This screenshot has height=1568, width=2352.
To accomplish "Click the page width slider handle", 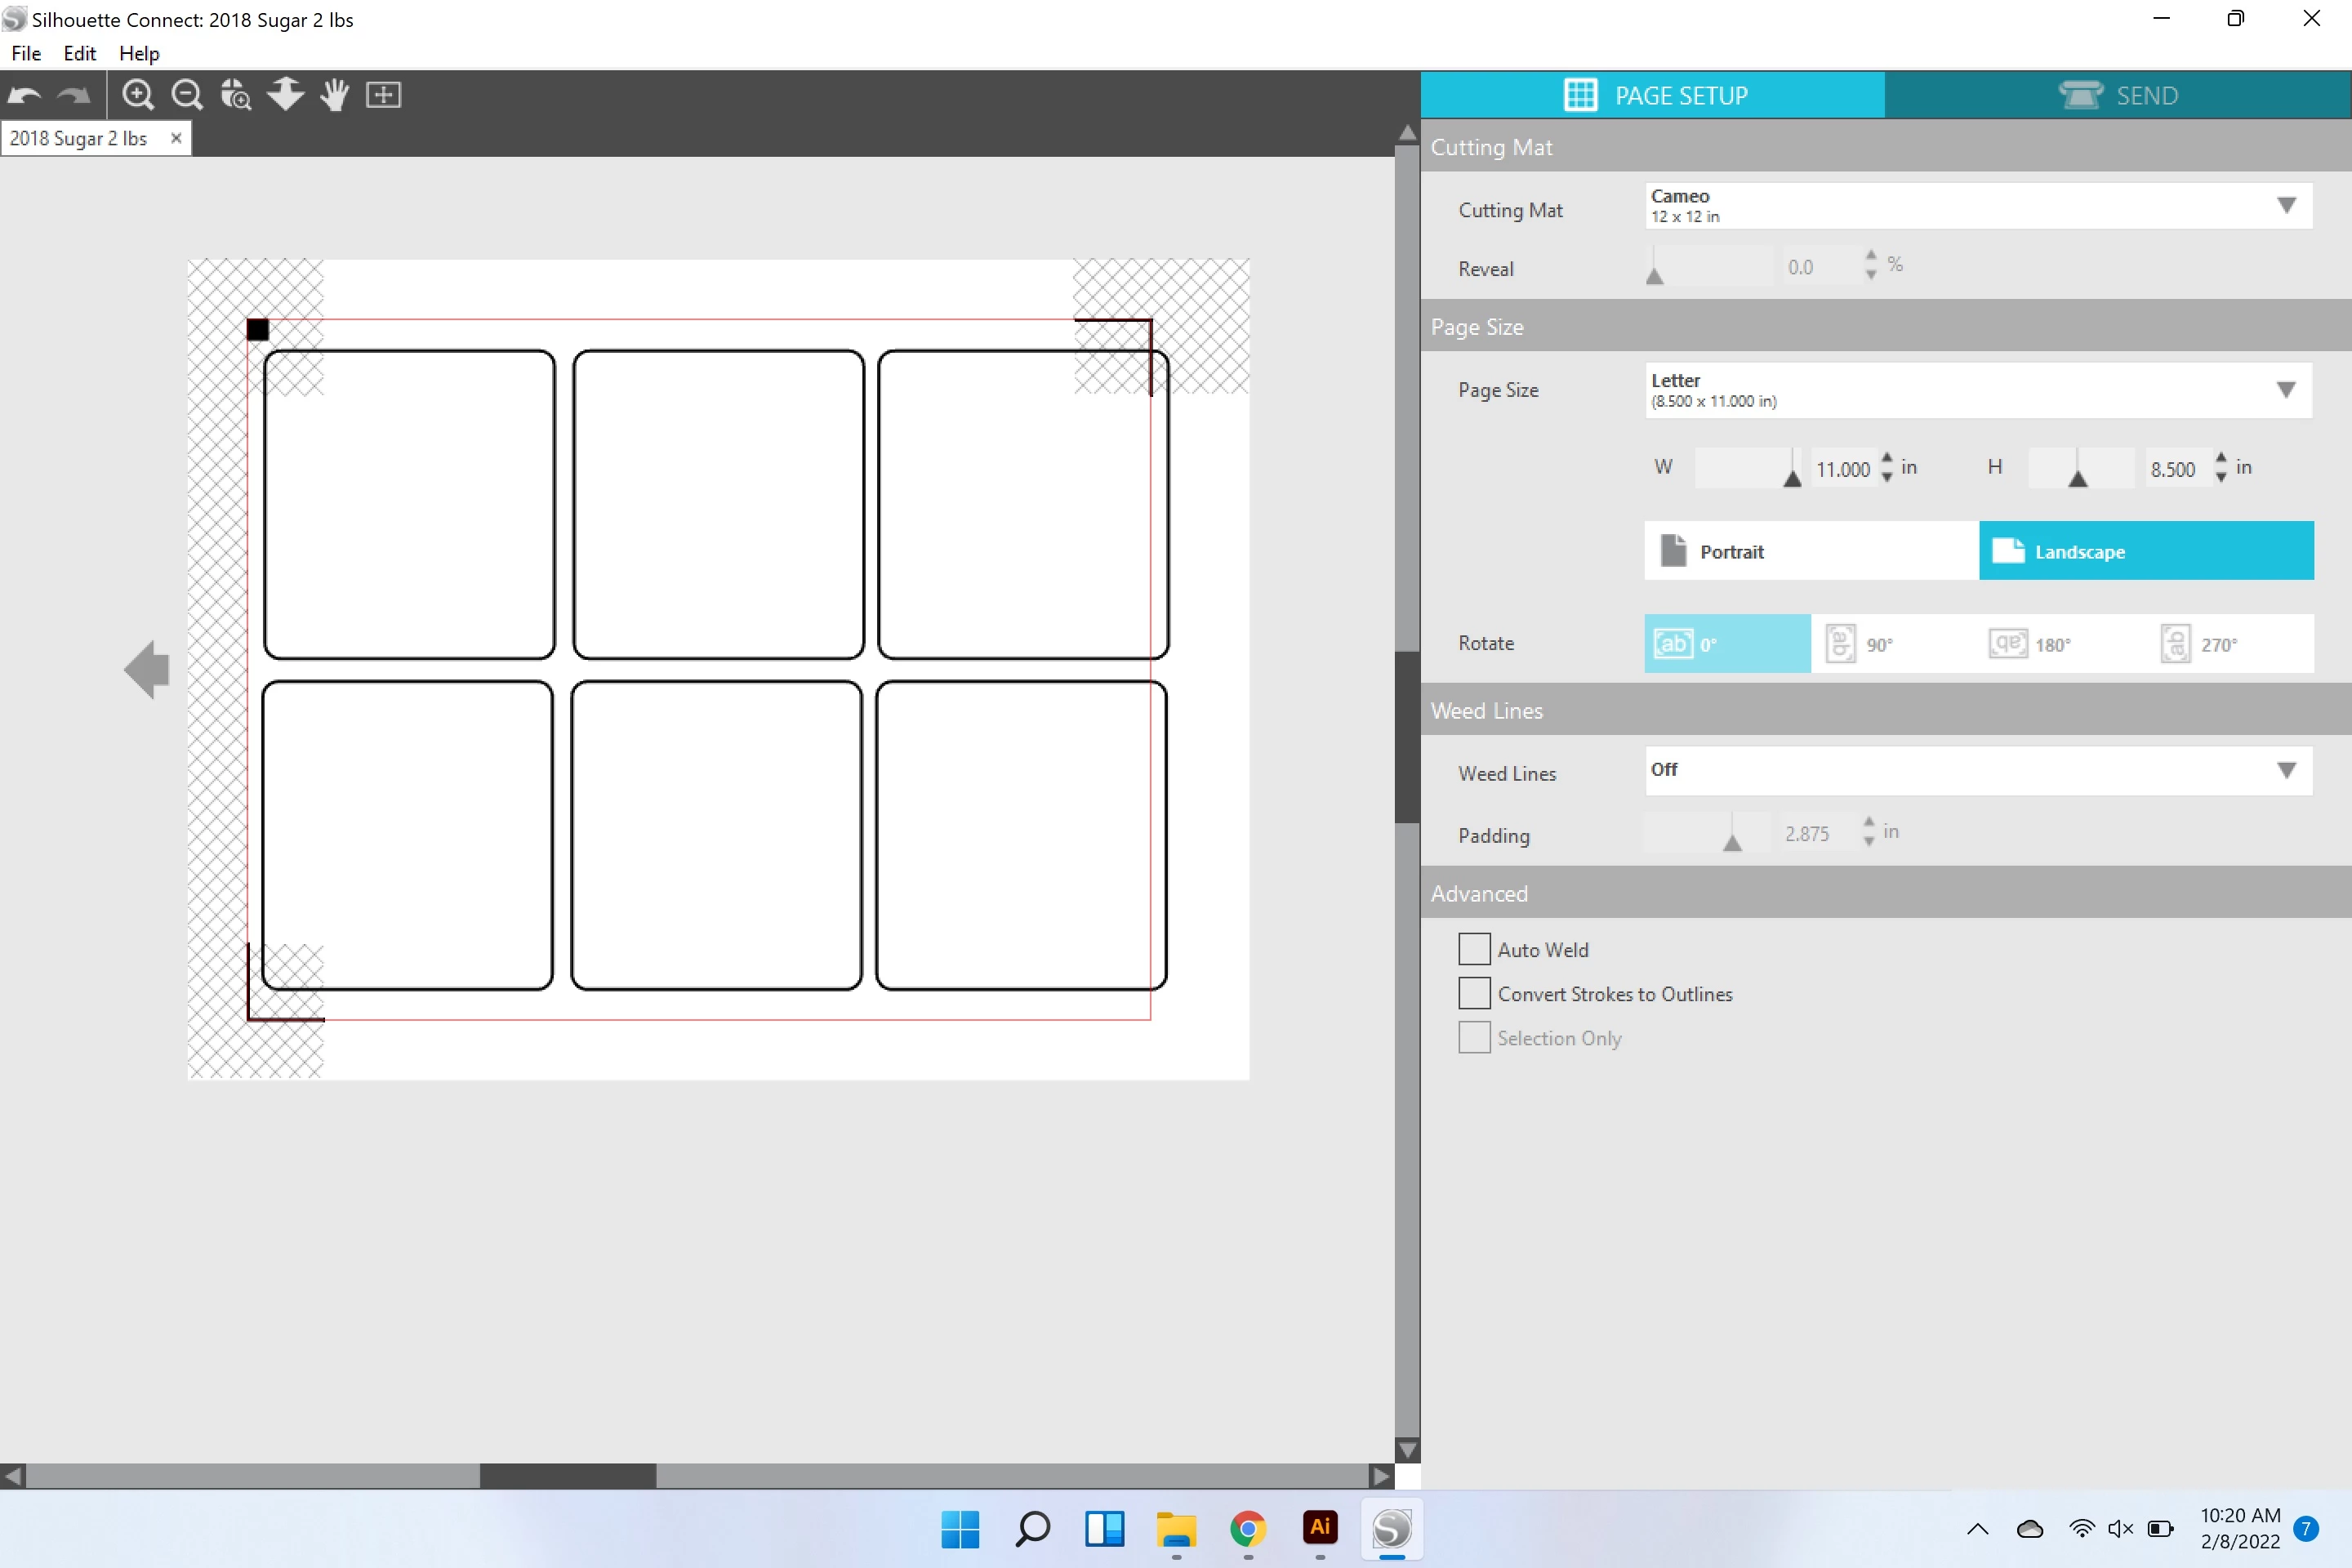I will tap(1792, 478).
